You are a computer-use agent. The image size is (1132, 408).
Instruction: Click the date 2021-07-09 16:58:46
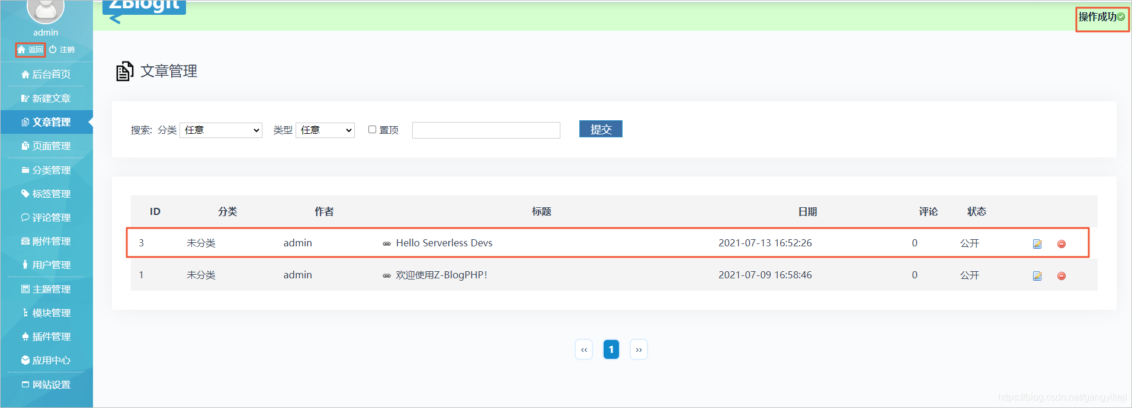click(x=765, y=275)
